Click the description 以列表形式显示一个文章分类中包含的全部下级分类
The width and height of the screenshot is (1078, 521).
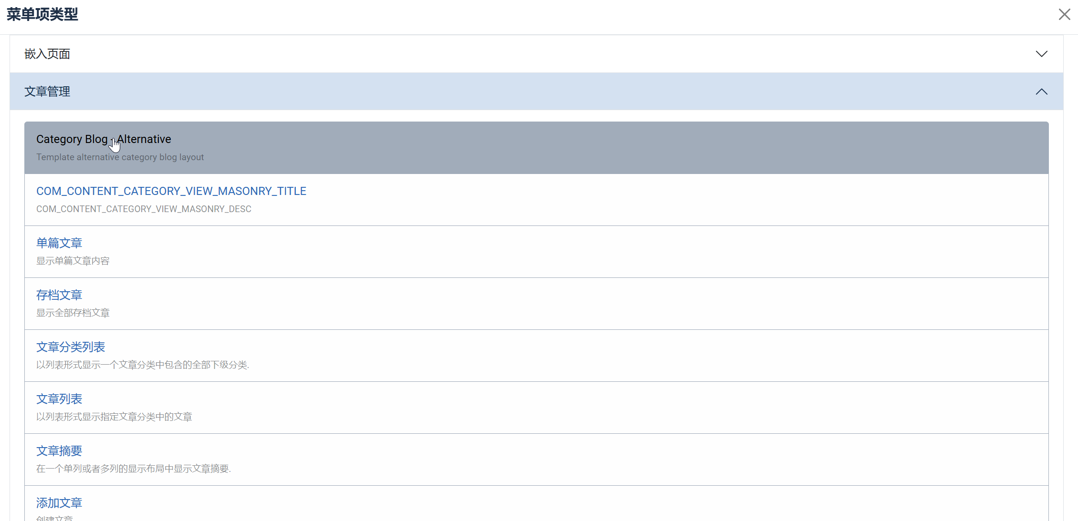(143, 365)
